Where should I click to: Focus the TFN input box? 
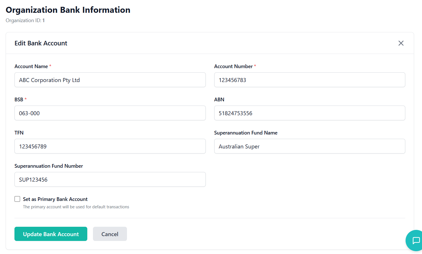[x=110, y=146]
